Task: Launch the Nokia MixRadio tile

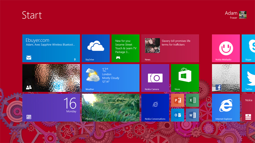Action: coord(226,48)
